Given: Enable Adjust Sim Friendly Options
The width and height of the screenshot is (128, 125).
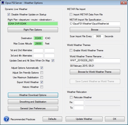Looking at the screenshot, I should pyautogui.click(x=42, y=73).
